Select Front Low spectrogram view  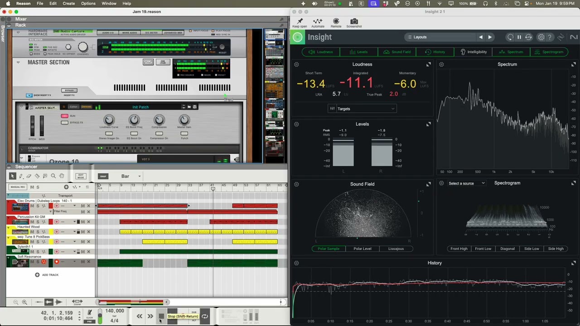483,249
